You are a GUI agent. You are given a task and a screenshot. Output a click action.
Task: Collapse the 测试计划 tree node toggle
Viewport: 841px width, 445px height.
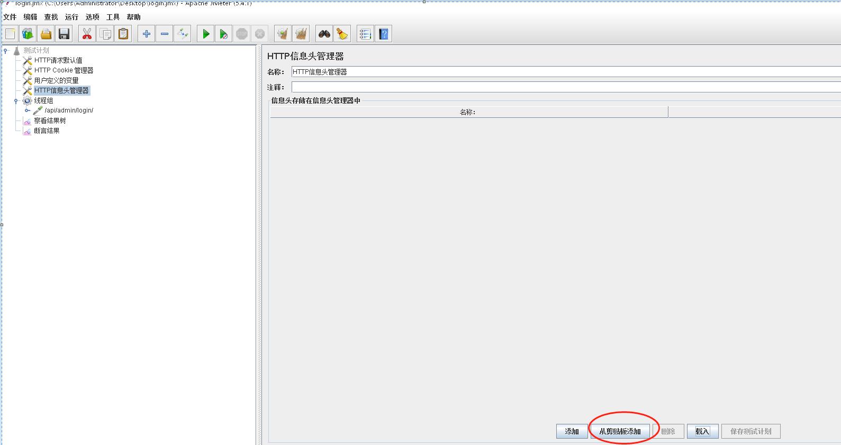6,51
